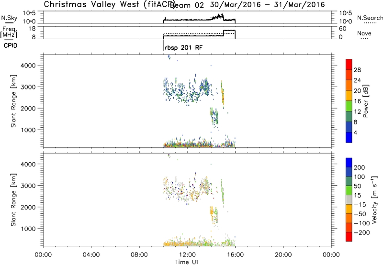Select the date range "30/Mar/2016 - 31/Mar/2016"
This screenshot has height=265, width=383.
coord(268,5)
